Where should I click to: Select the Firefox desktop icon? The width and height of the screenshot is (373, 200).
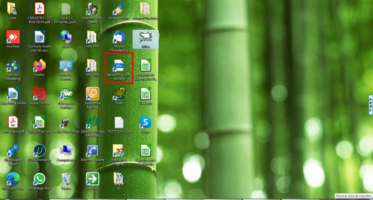pos(39,66)
